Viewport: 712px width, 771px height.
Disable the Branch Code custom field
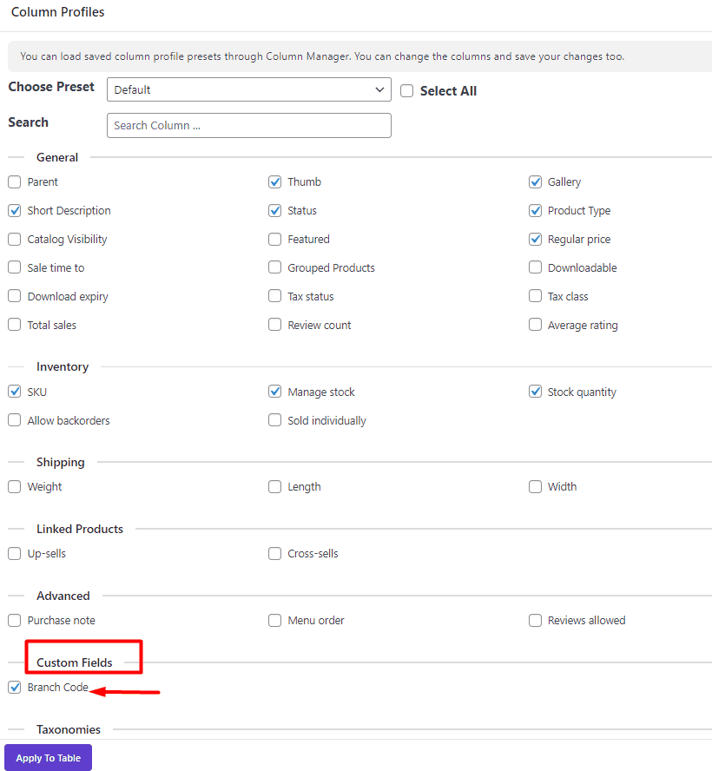coord(14,687)
